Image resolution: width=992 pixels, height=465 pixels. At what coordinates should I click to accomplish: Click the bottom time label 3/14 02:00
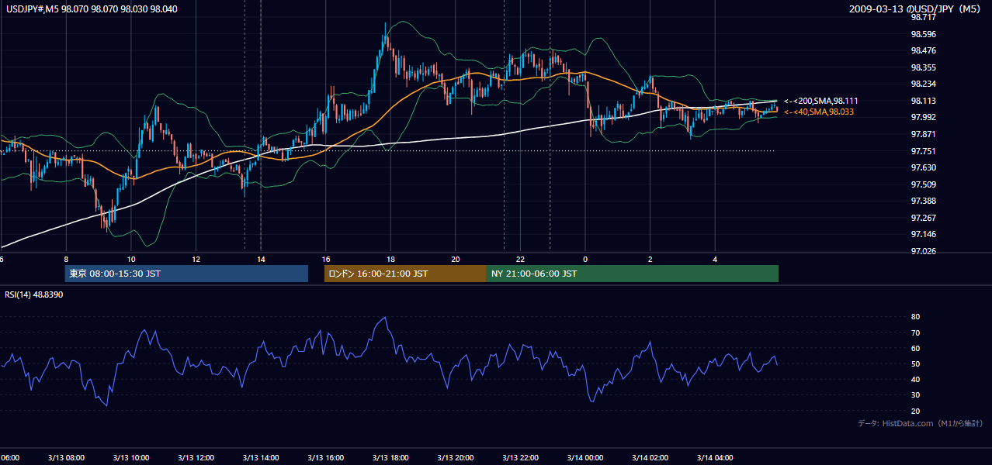click(650, 458)
